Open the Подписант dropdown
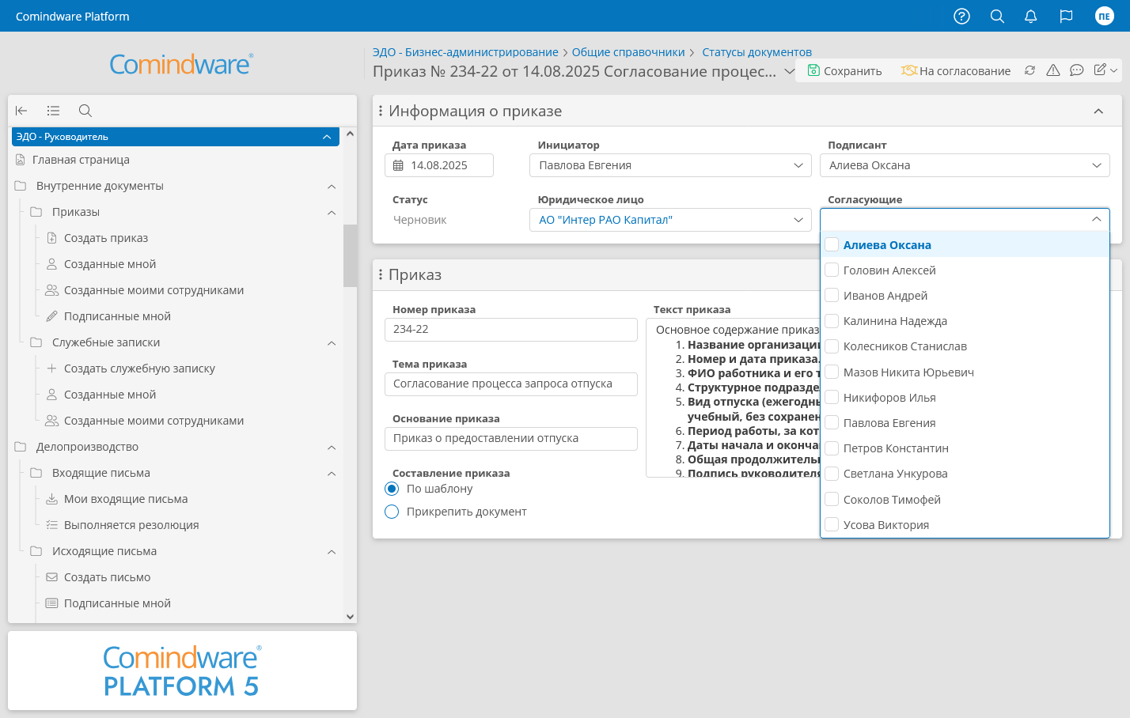The width and height of the screenshot is (1130, 718). click(x=965, y=165)
